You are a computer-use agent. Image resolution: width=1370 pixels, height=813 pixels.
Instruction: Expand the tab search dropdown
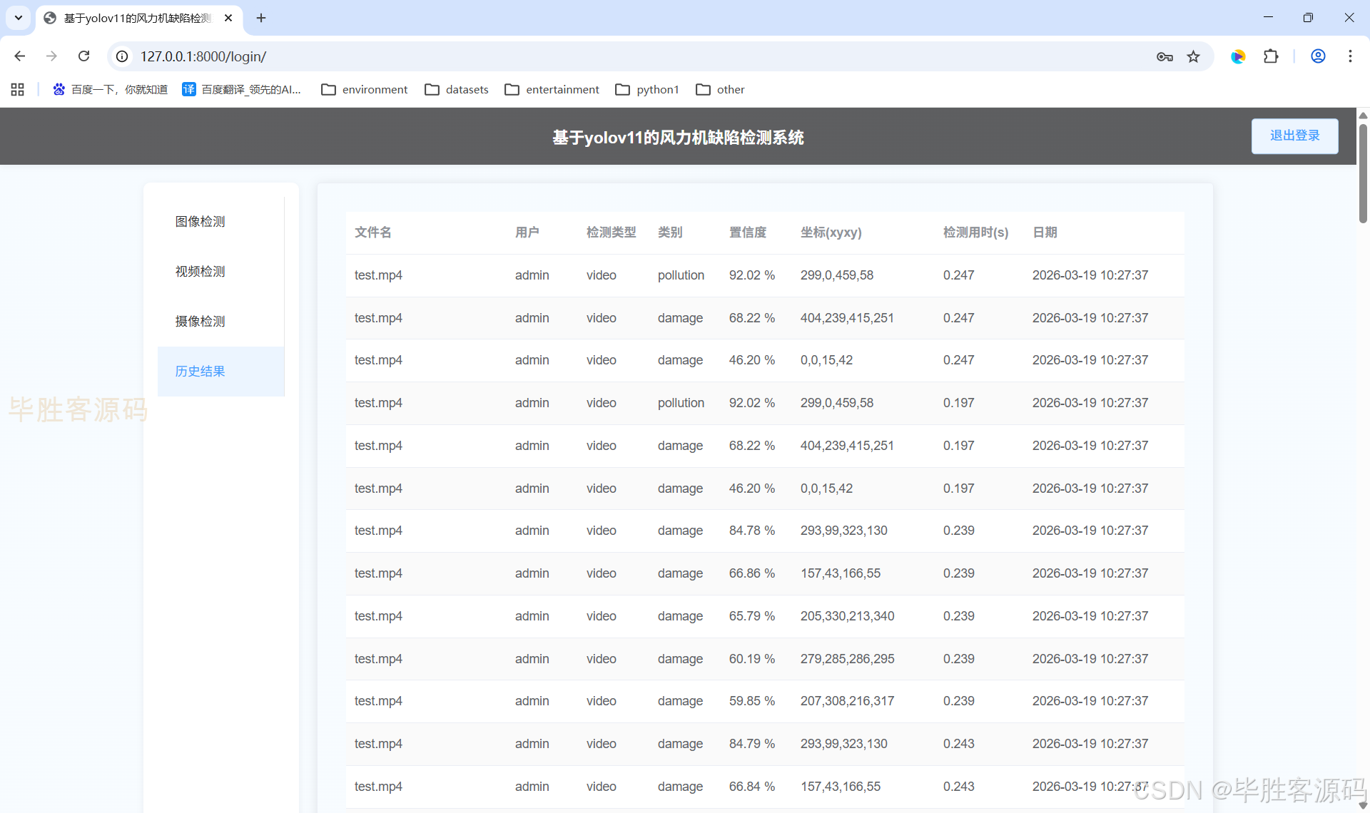19,18
